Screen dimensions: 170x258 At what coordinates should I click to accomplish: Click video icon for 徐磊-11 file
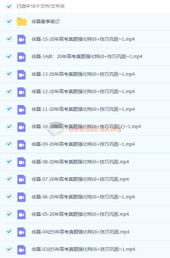coord(21,109)
